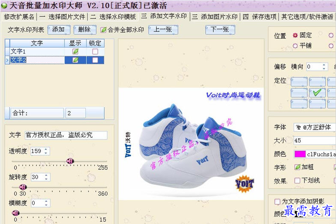Go to previous image with 上一张
The height and width of the screenshot is (224, 336).
point(163,29)
